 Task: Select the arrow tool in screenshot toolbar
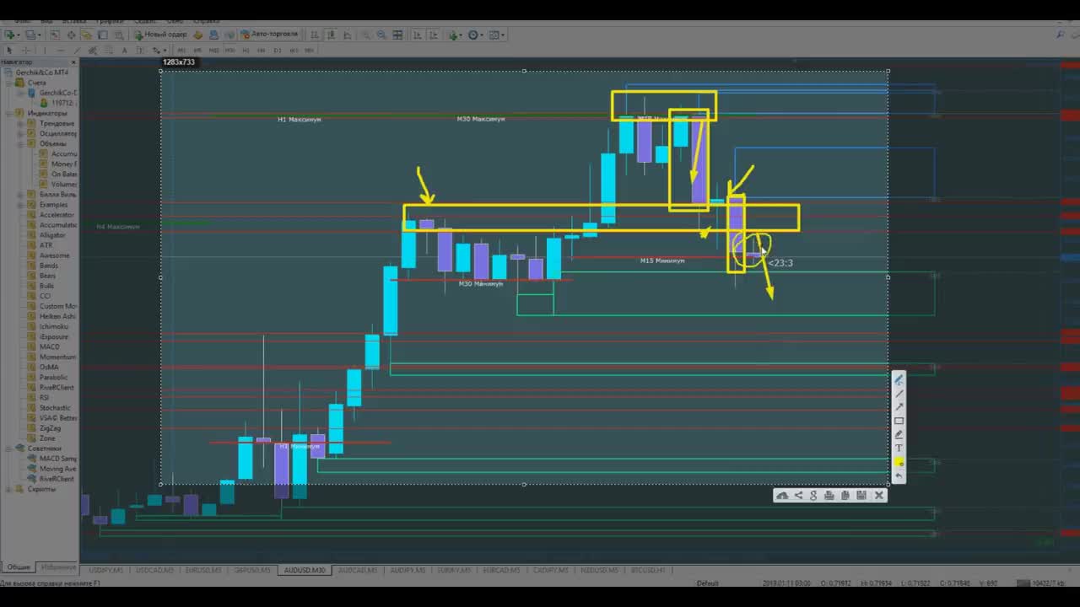click(899, 407)
